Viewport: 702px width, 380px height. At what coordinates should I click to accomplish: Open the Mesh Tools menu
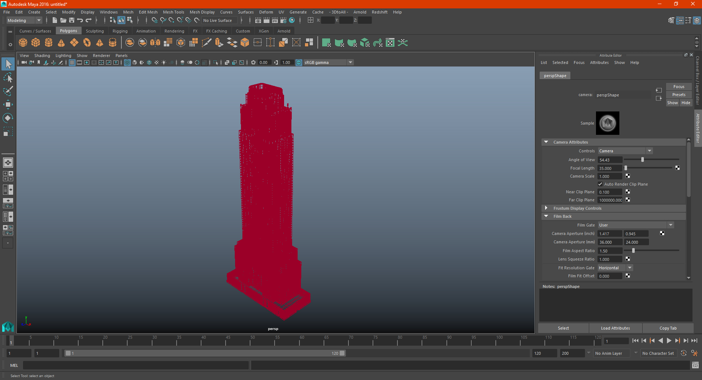click(x=173, y=12)
